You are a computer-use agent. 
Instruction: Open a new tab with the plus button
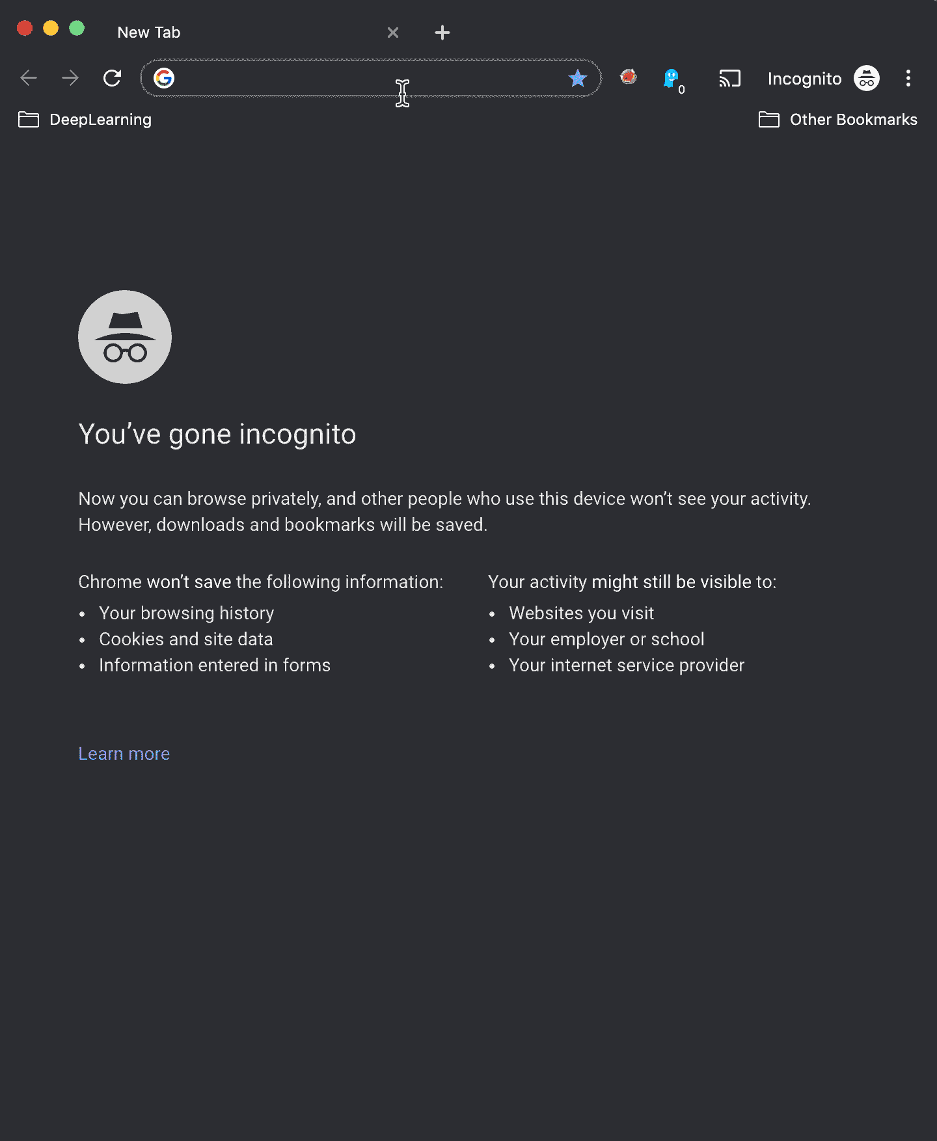(442, 33)
